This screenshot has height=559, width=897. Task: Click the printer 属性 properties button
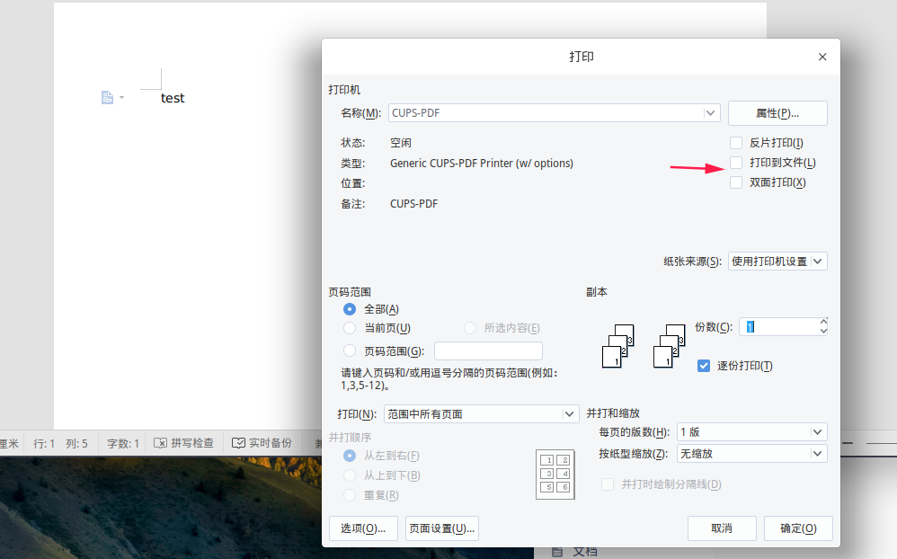[777, 113]
